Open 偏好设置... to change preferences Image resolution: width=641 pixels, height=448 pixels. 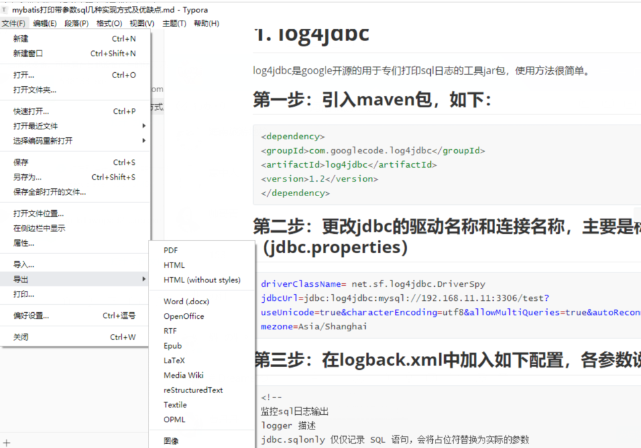click(30, 316)
